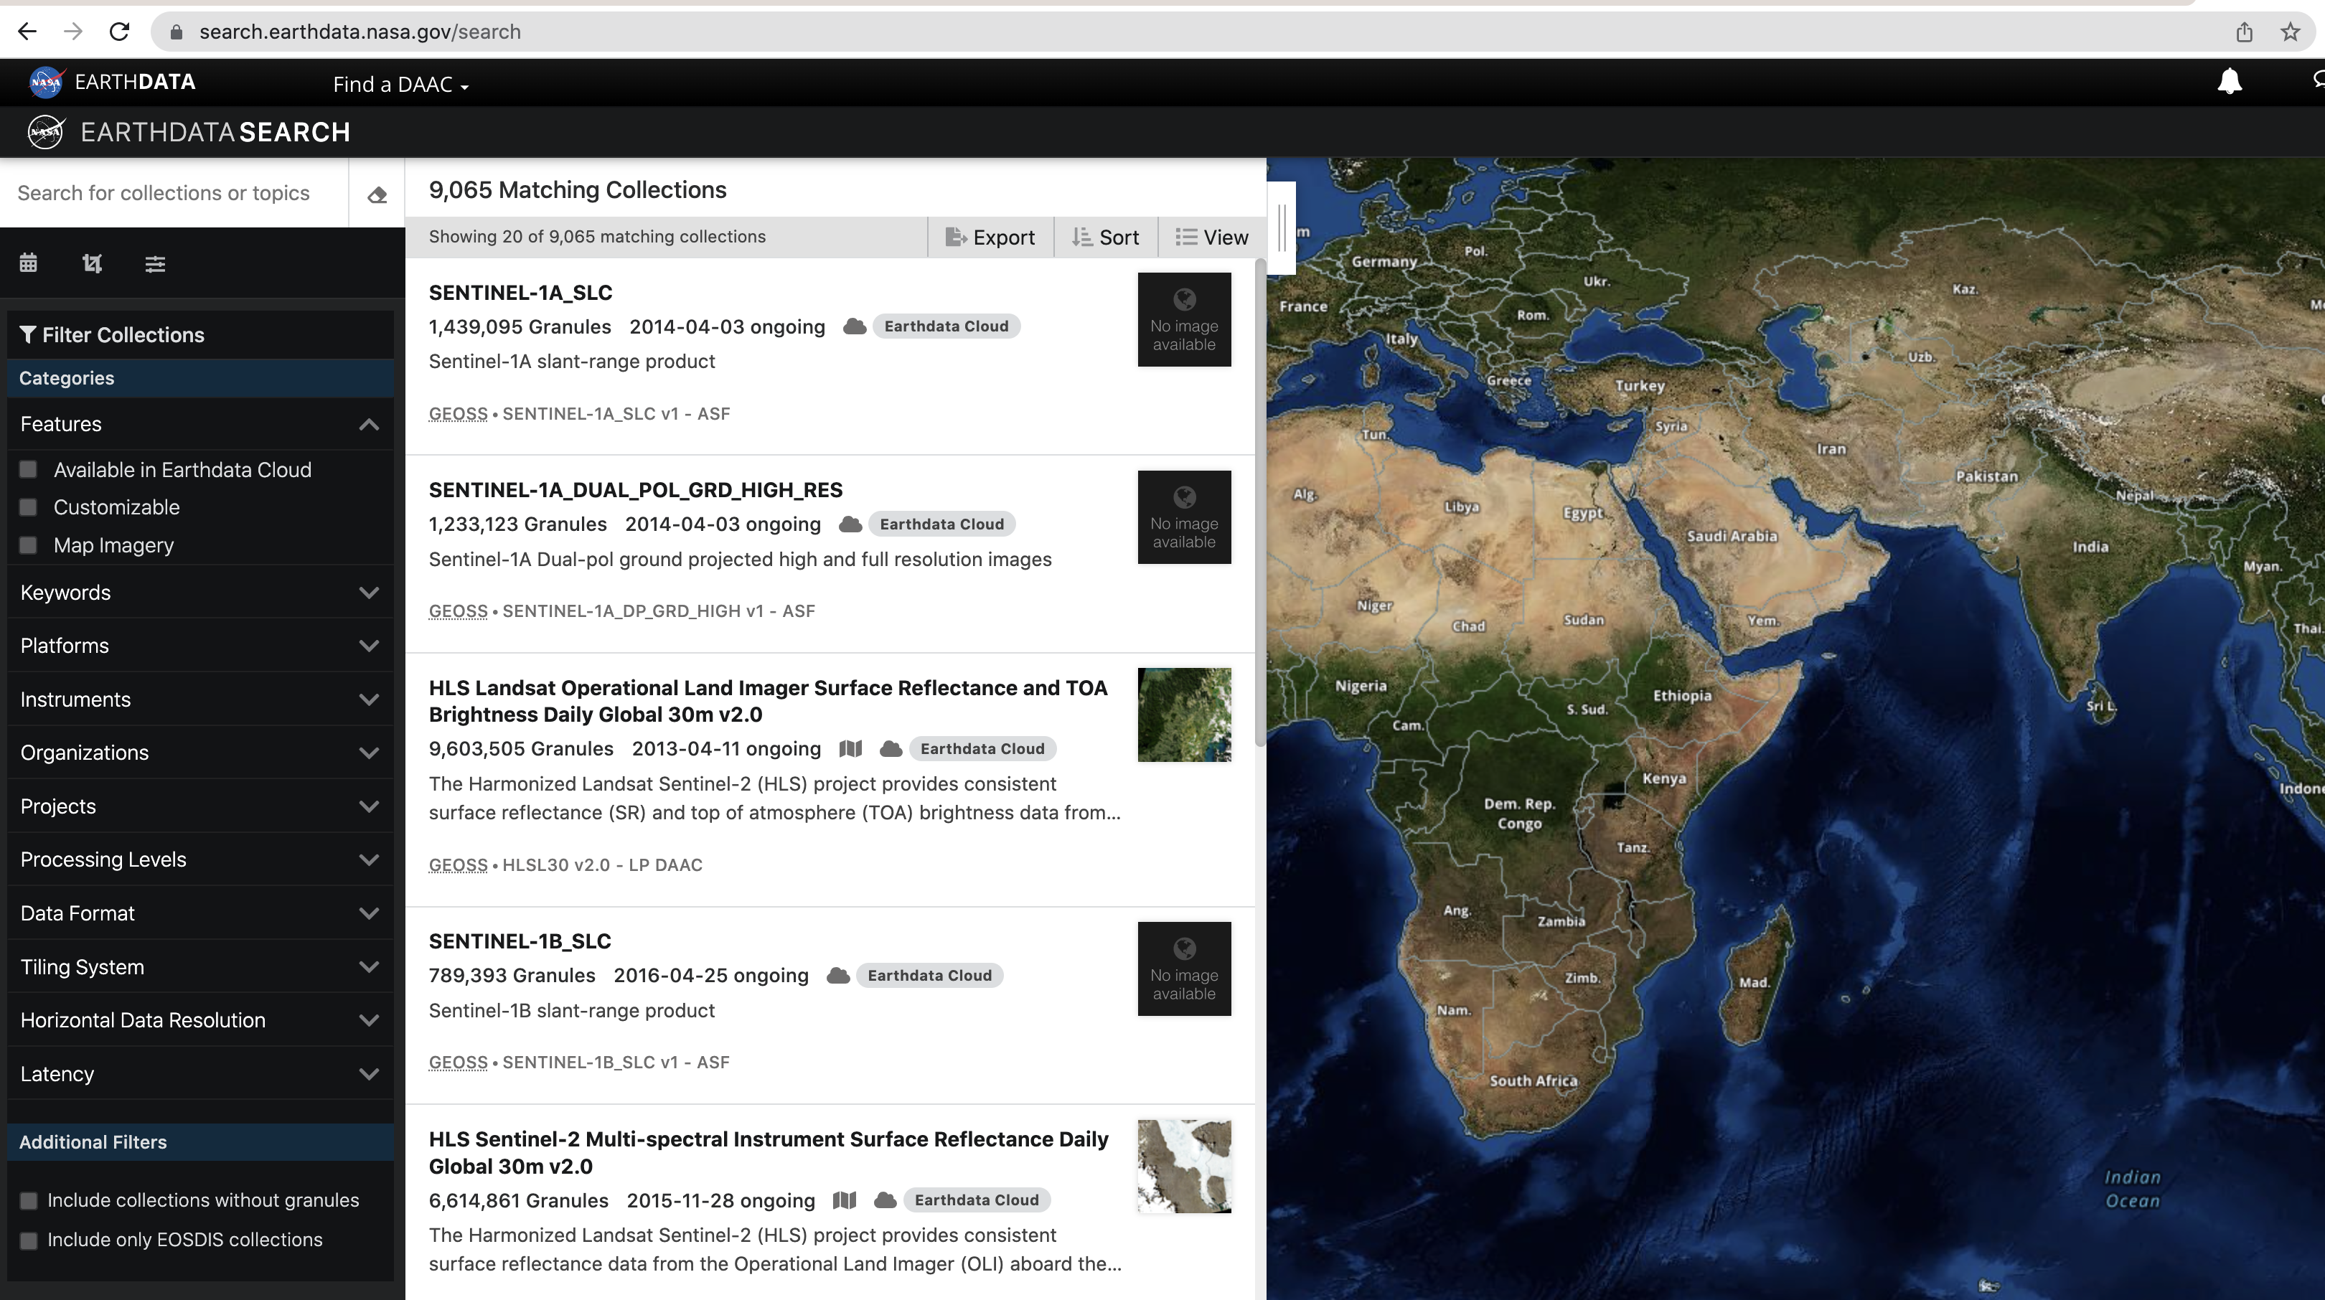The width and height of the screenshot is (2325, 1300).
Task: Click cloud icon on HLS Landsat row
Action: click(x=891, y=749)
